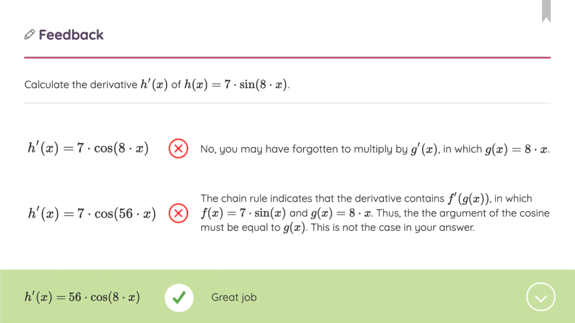Click the "Great job" message
Screen dimensions: 575x323
(234, 297)
